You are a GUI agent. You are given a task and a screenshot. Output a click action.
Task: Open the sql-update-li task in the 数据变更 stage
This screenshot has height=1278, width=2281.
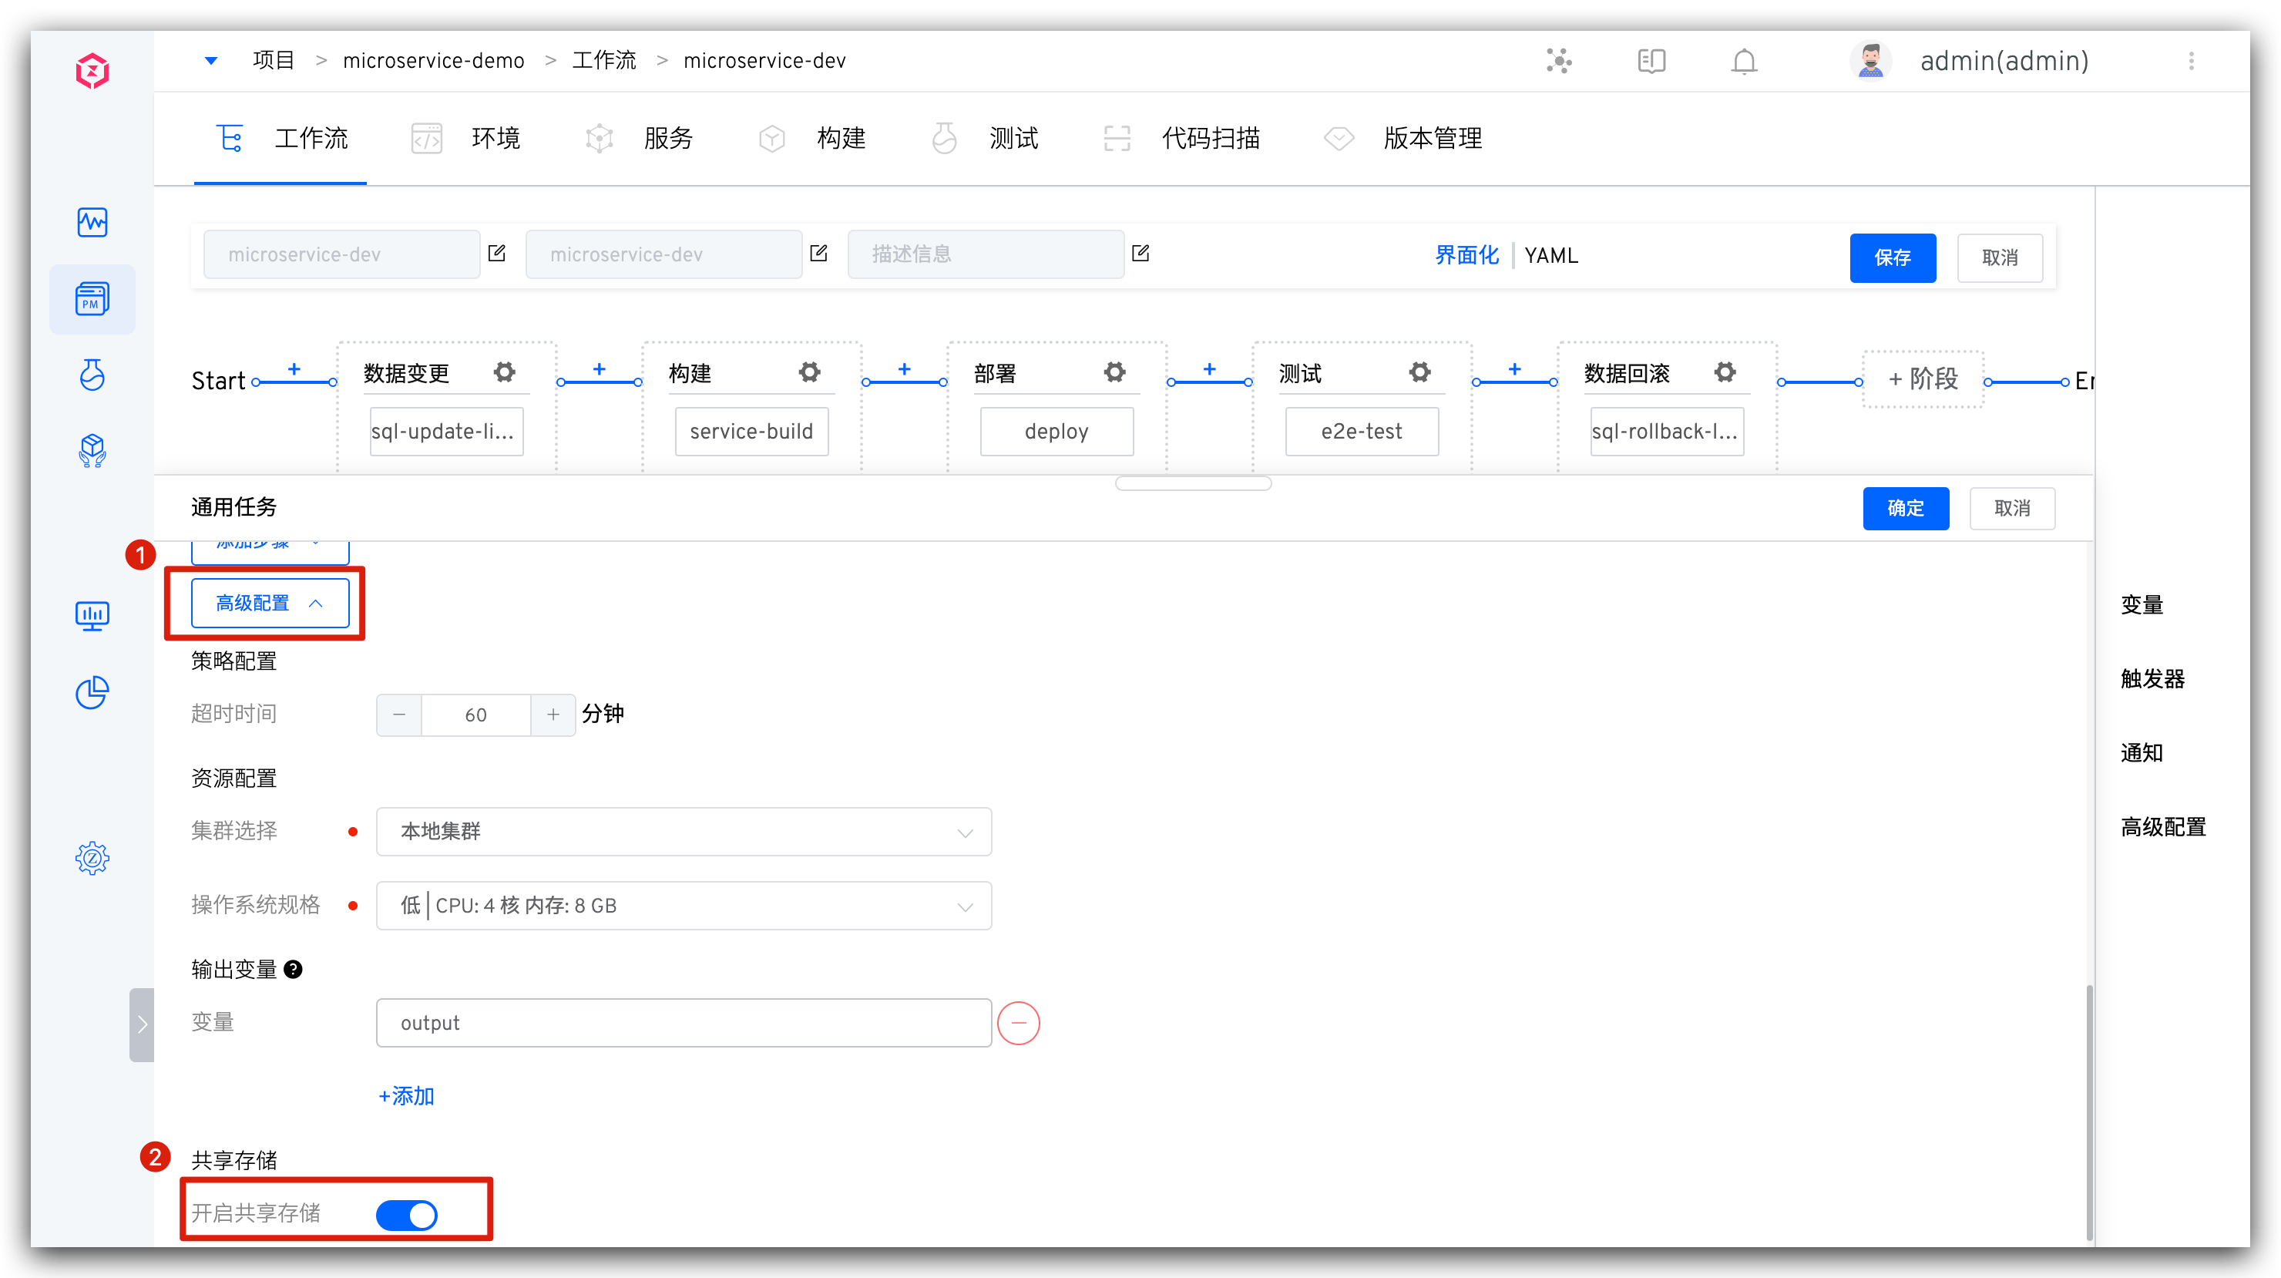445,432
